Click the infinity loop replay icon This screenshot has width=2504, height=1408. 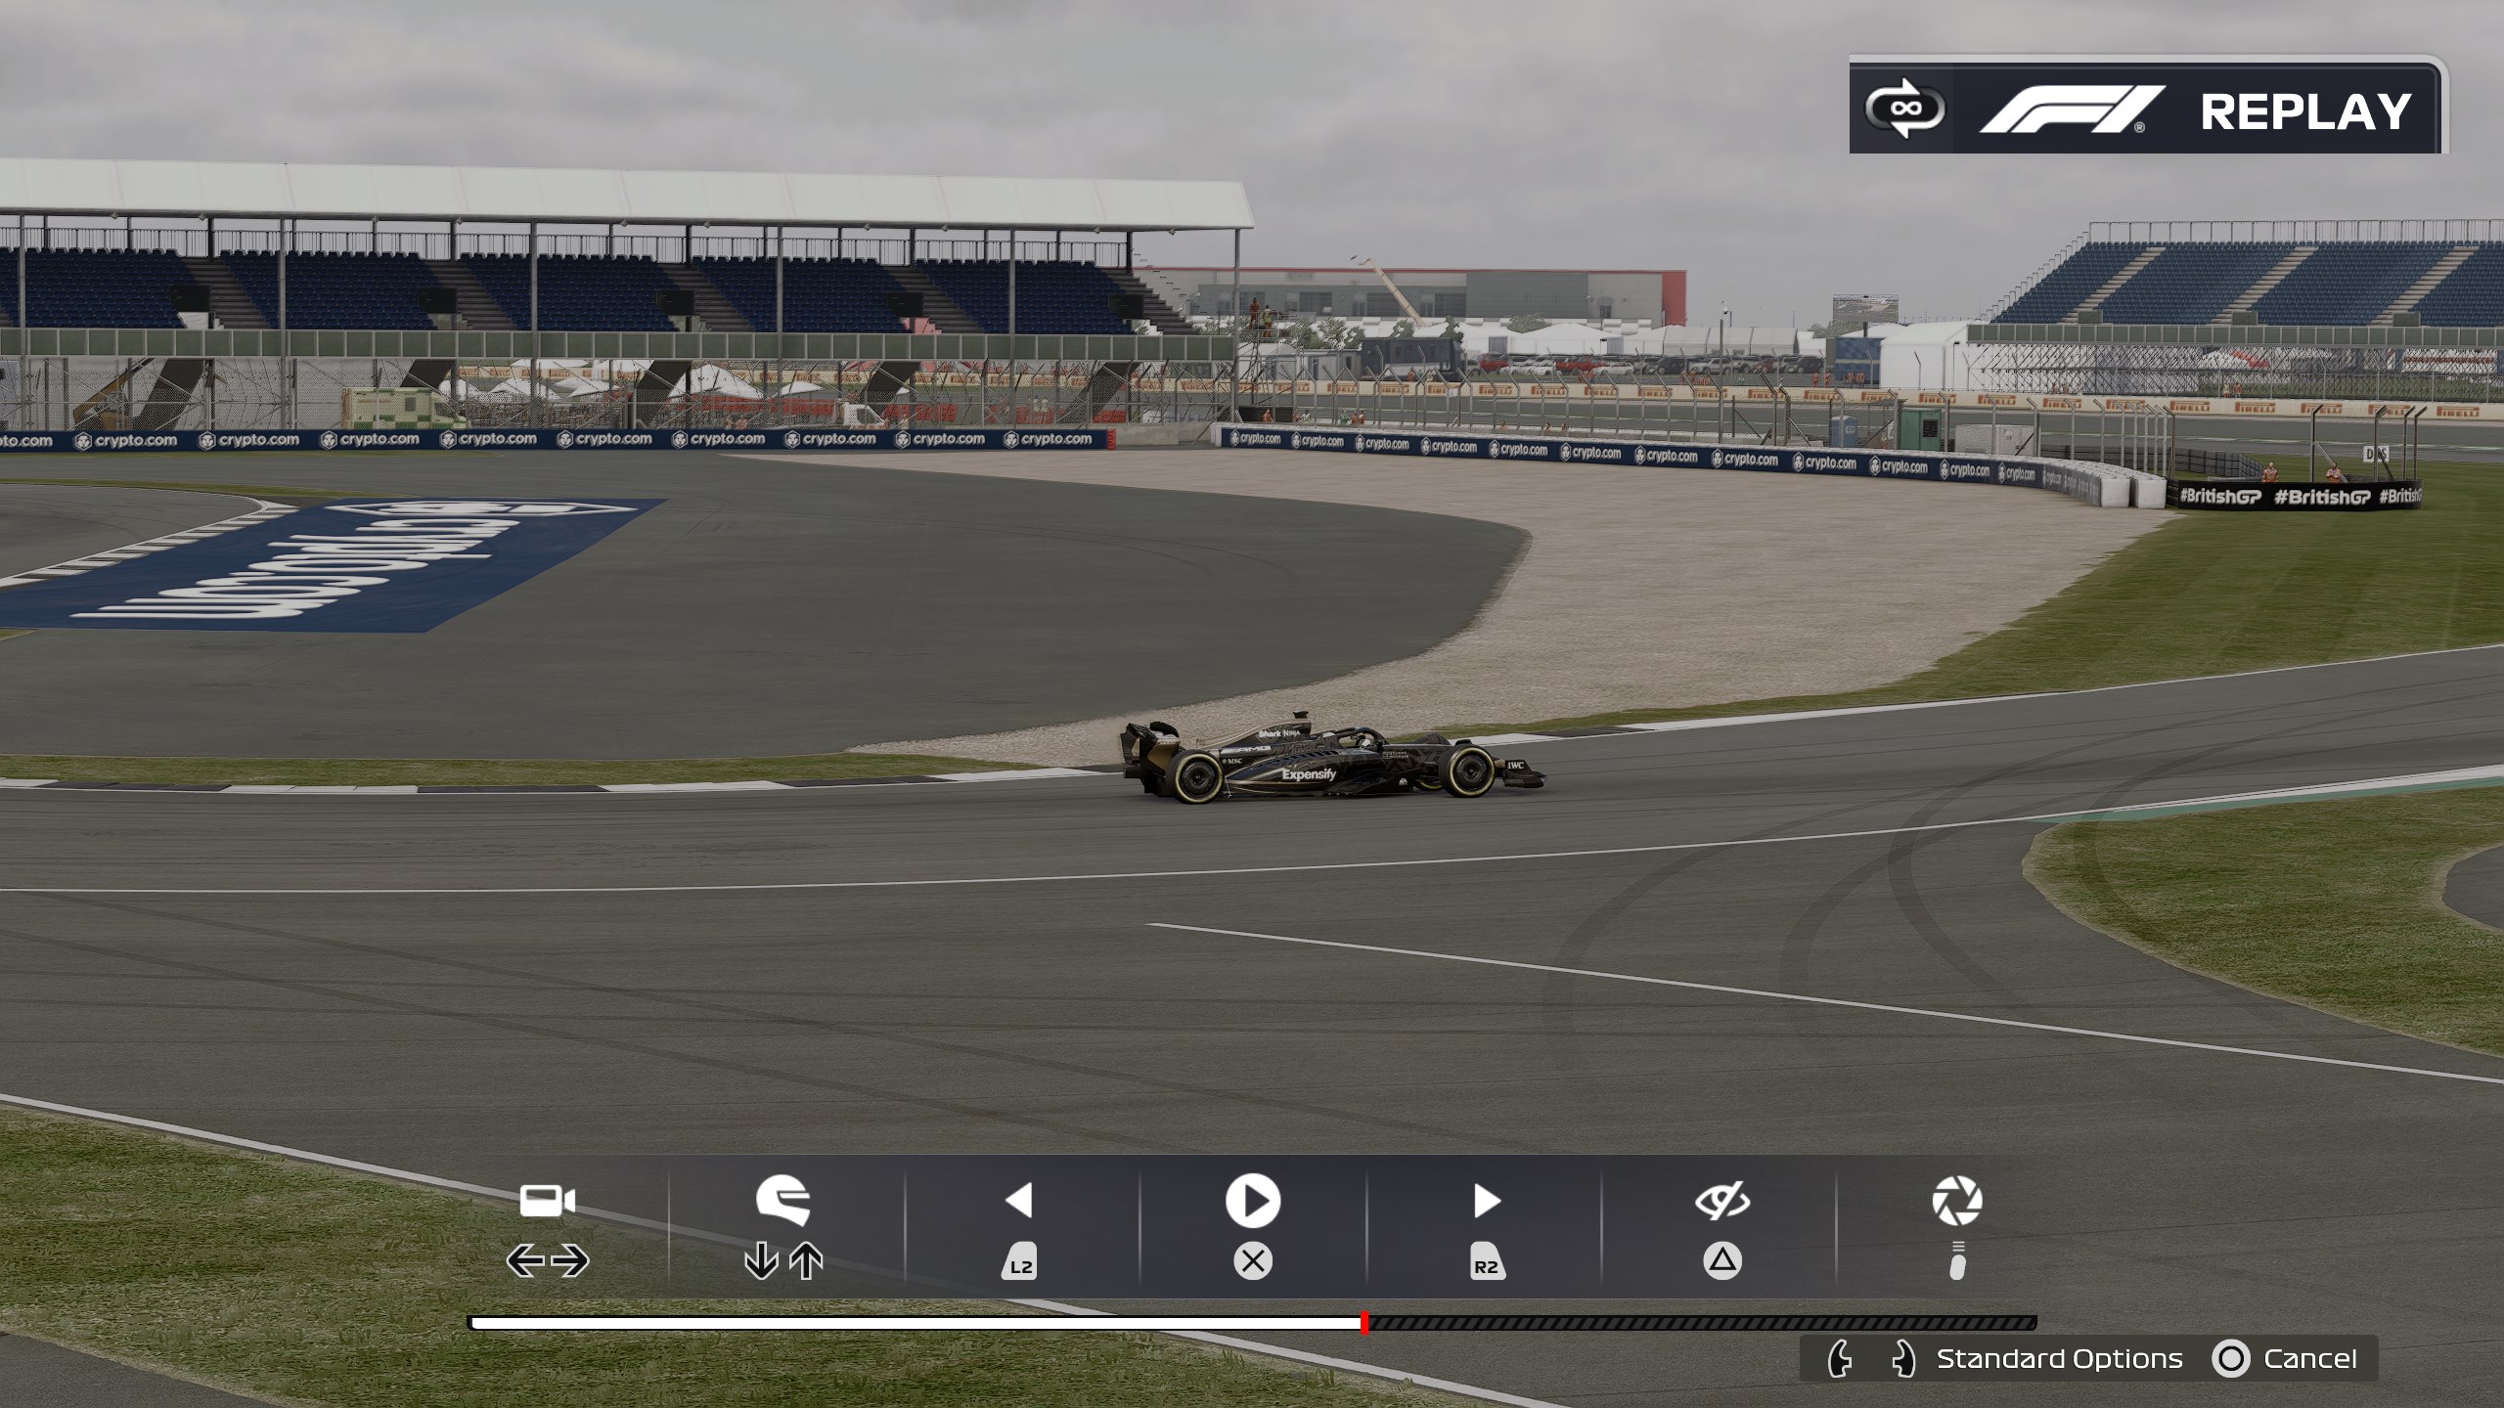point(1904,110)
